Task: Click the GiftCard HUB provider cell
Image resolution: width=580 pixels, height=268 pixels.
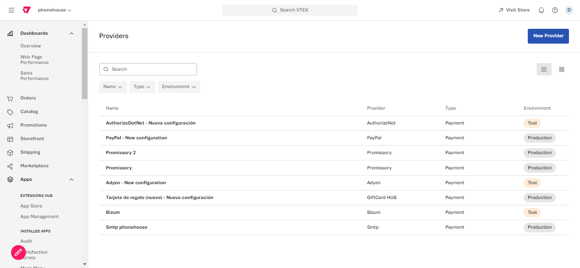Action: 382,198
